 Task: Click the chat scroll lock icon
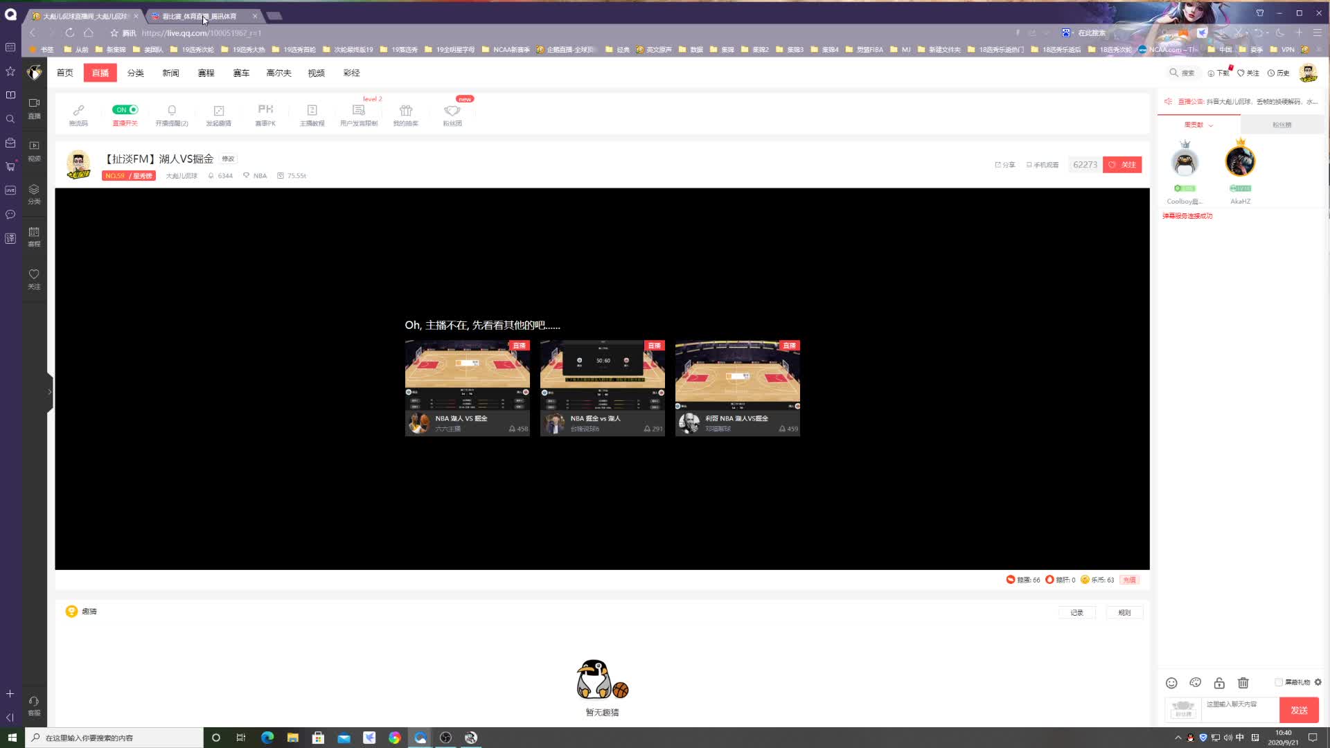1219,683
